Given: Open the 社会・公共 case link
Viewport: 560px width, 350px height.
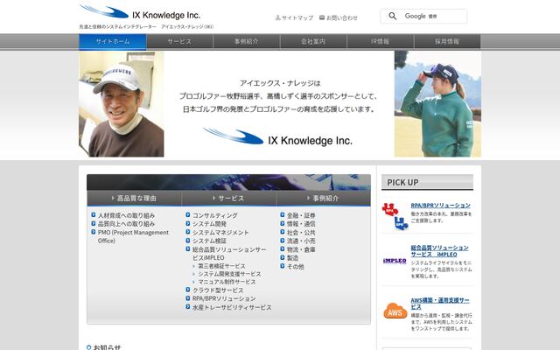Looking at the screenshot, I should tap(301, 233).
